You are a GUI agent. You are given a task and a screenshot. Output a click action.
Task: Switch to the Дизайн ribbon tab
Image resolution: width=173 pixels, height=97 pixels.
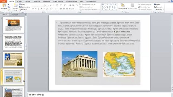(28, 1)
